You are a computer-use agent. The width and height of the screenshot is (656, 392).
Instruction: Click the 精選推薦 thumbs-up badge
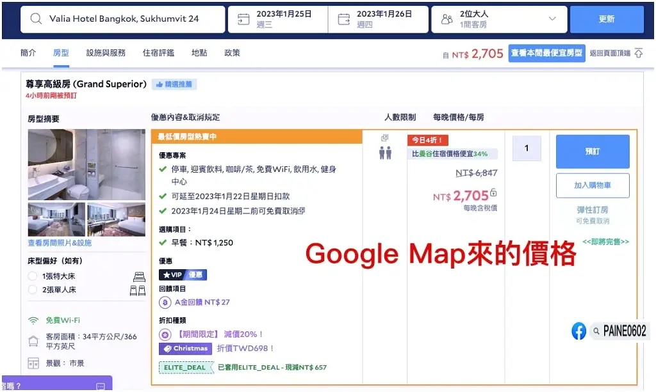[174, 84]
